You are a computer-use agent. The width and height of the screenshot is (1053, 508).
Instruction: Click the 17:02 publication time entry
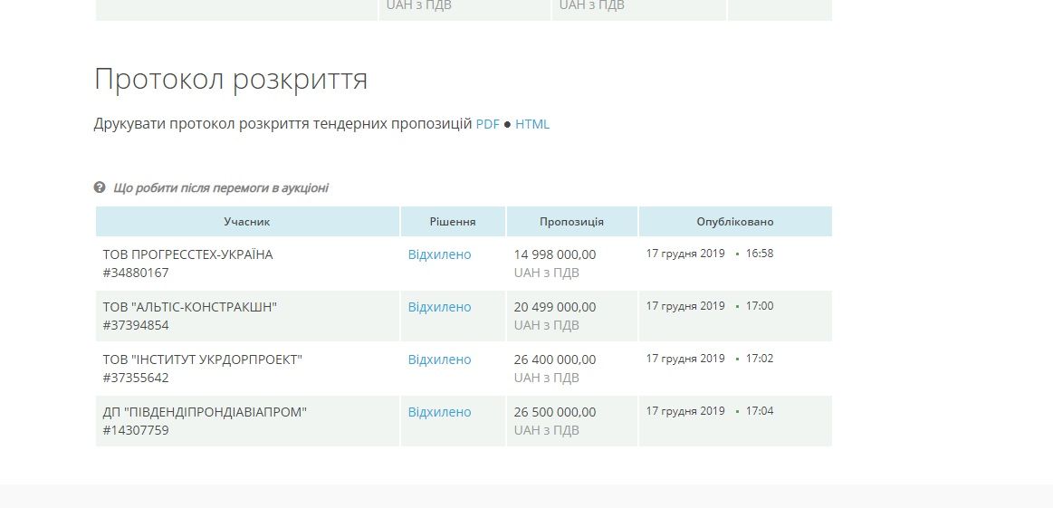[x=759, y=359]
